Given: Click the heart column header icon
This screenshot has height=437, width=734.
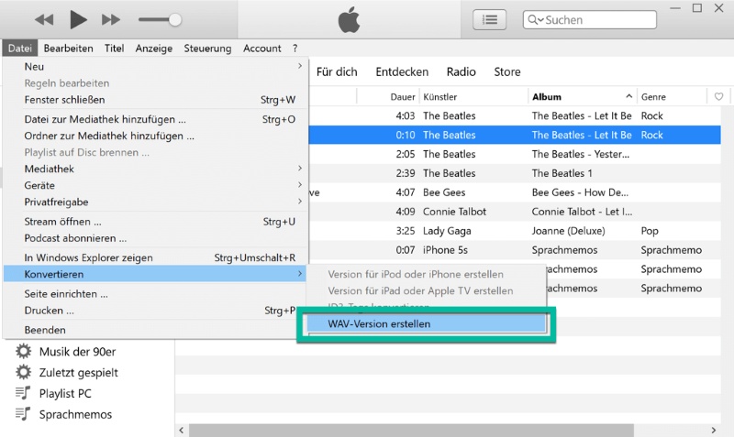Looking at the screenshot, I should coord(718,97).
